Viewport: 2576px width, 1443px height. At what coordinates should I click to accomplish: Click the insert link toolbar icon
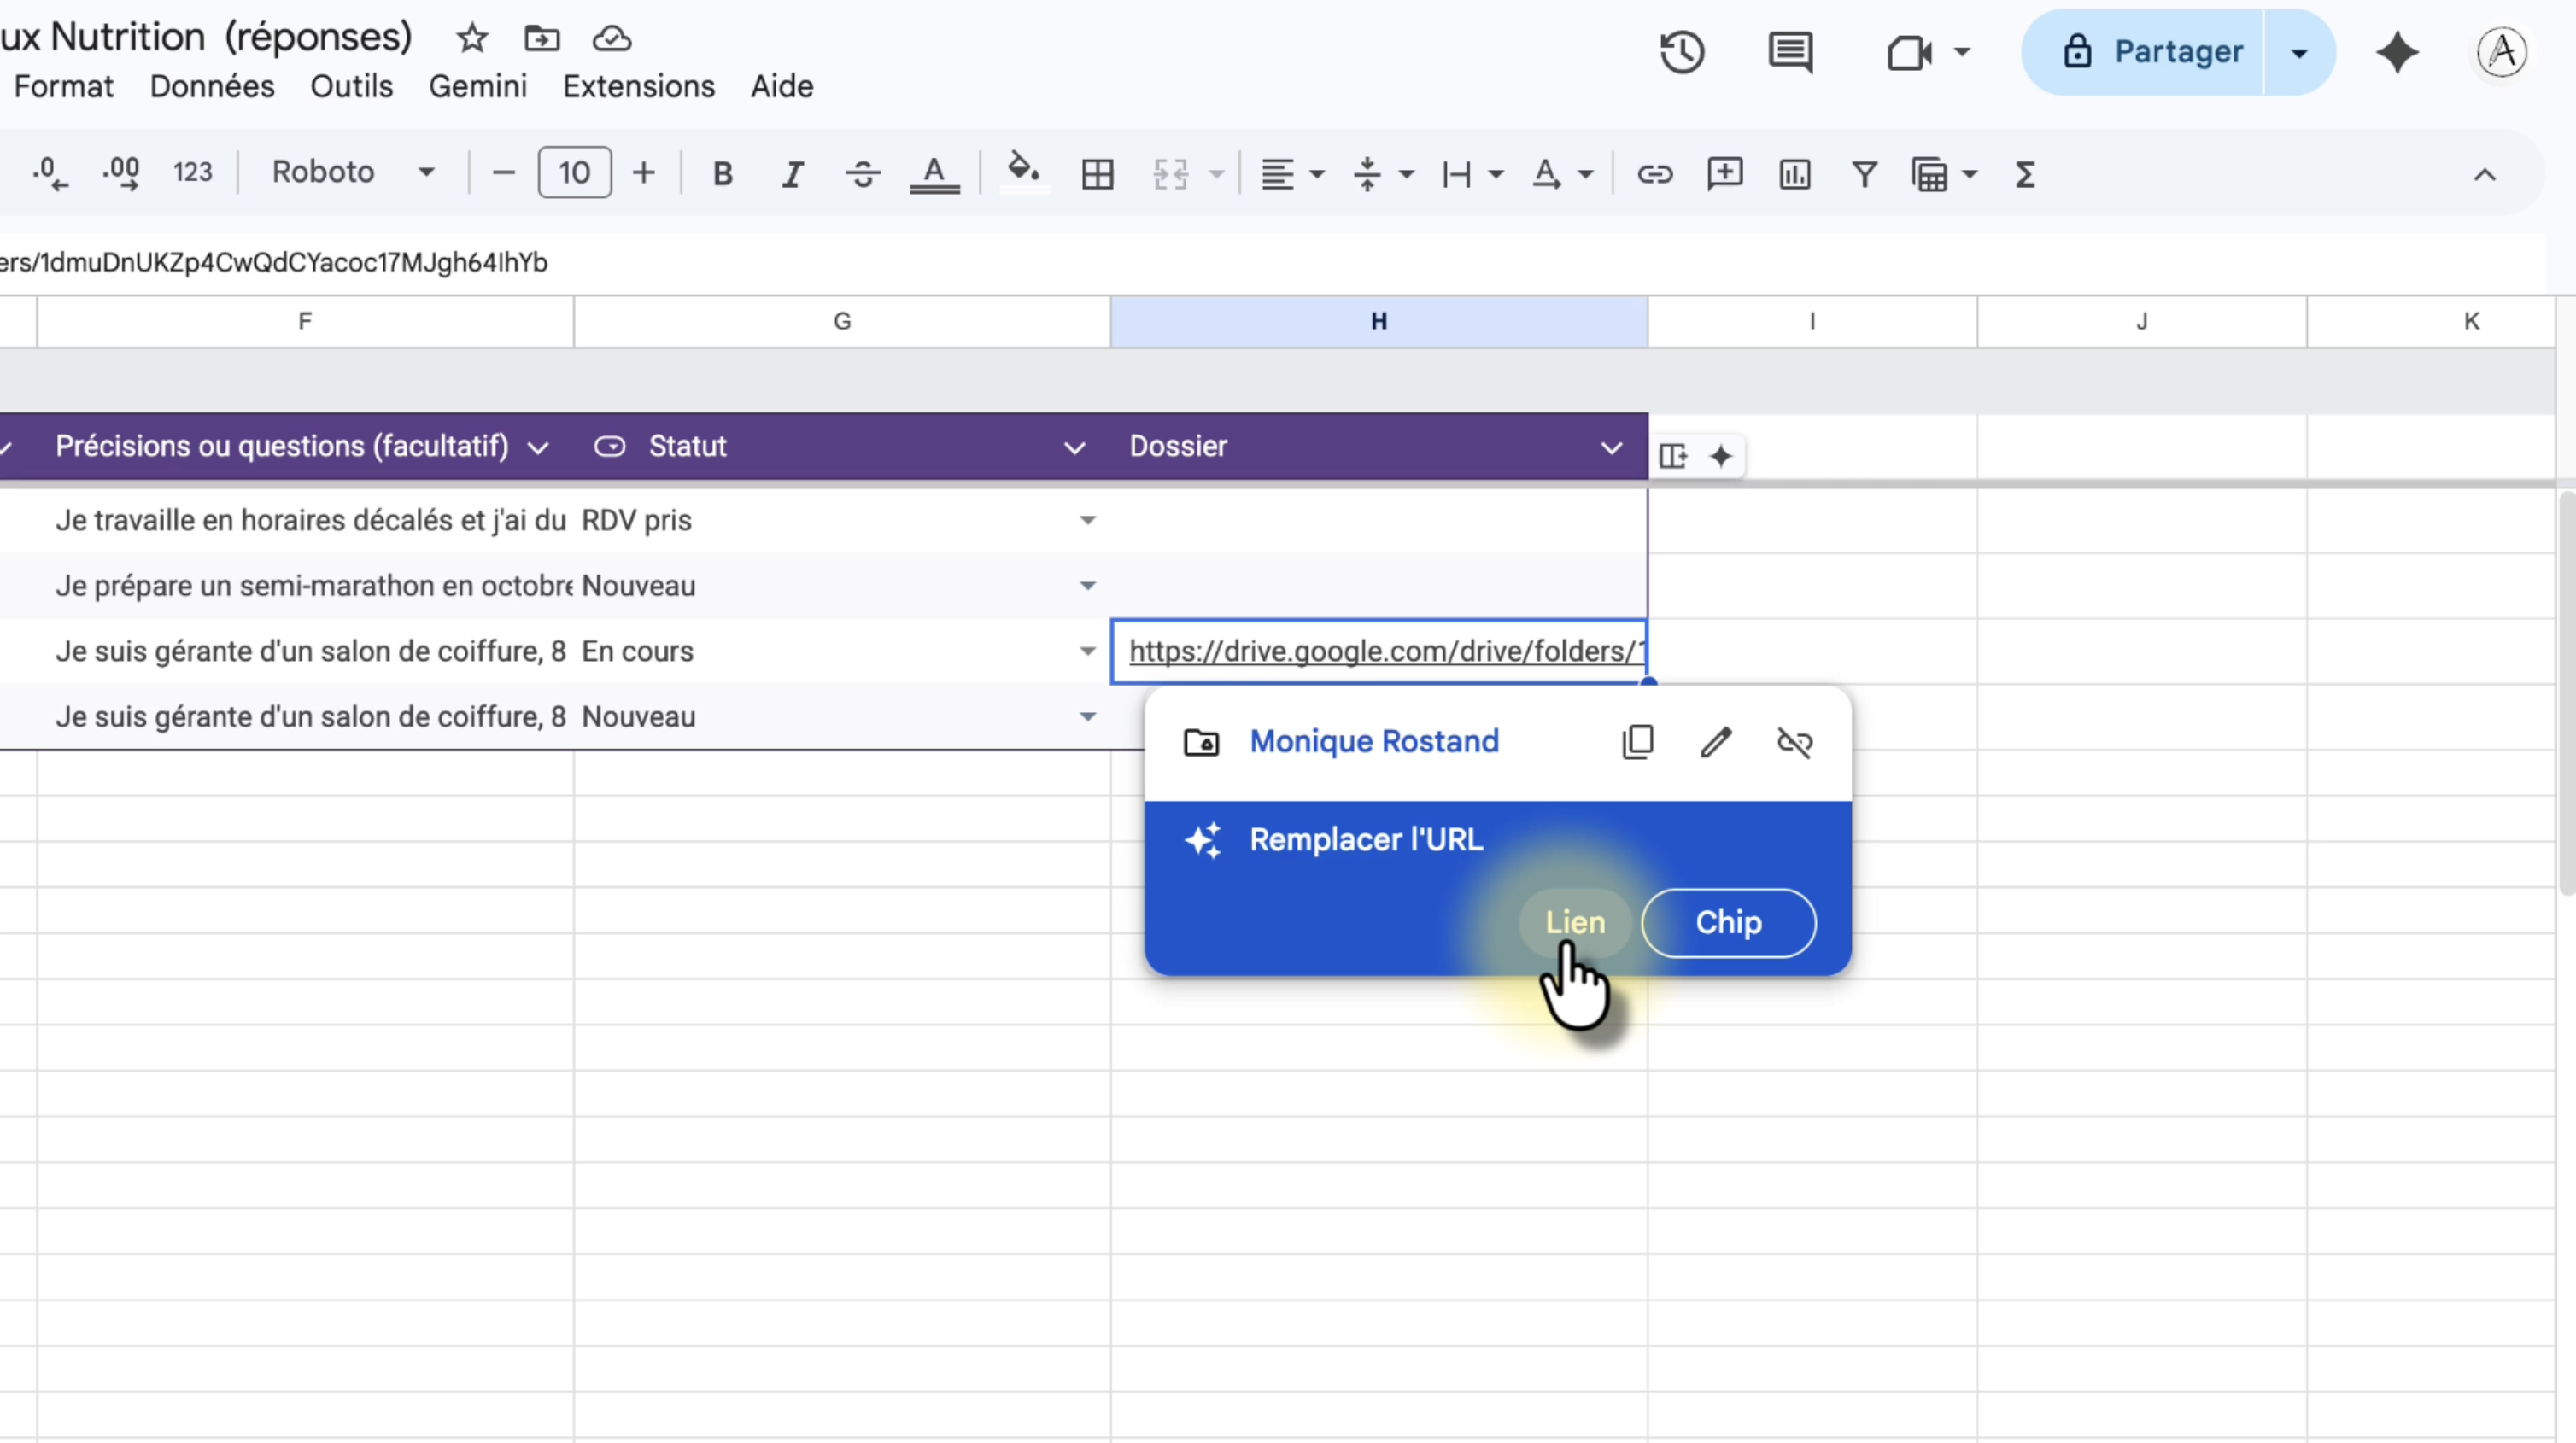coord(1654,174)
